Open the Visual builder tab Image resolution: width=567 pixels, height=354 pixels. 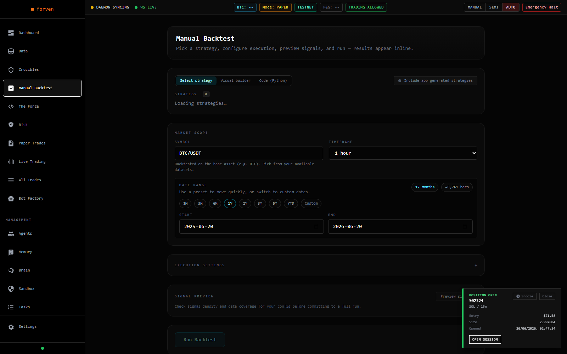pyautogui.click(x=236, y=81)
